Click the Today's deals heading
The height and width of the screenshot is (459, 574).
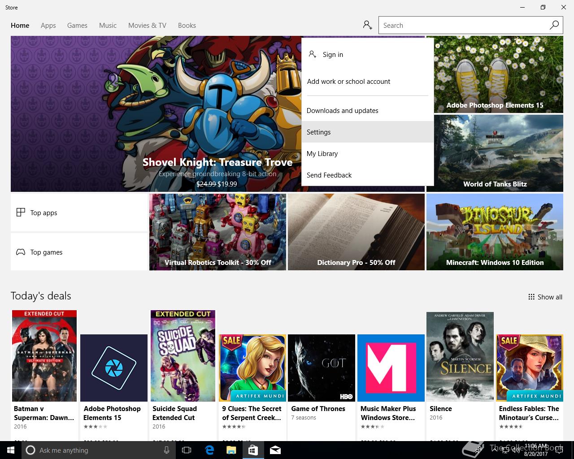click(41, 296)
